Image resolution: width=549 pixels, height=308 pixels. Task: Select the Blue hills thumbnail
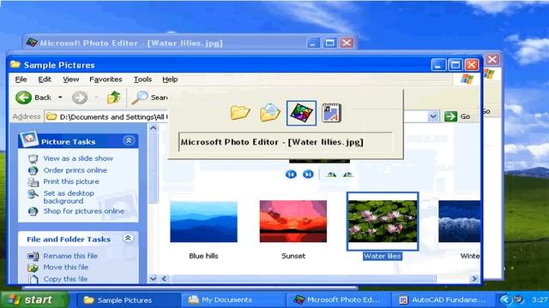coord(204,222)
